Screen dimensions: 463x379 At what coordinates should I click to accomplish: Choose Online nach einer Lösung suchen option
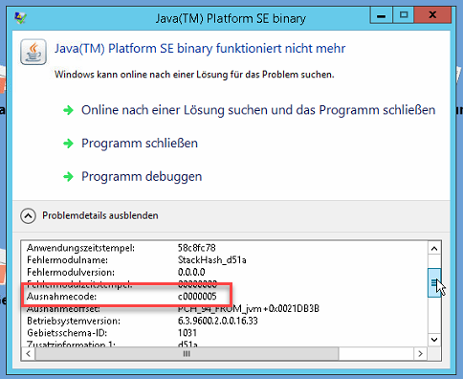tap(258, 110)
